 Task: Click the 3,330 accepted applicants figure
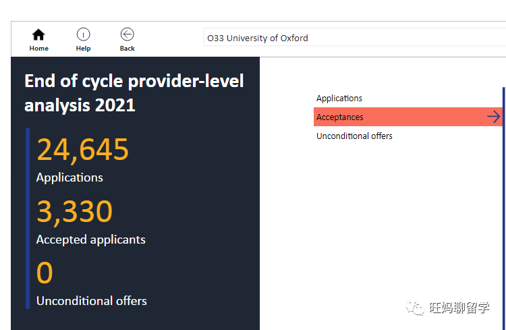(x=74, y=212)
